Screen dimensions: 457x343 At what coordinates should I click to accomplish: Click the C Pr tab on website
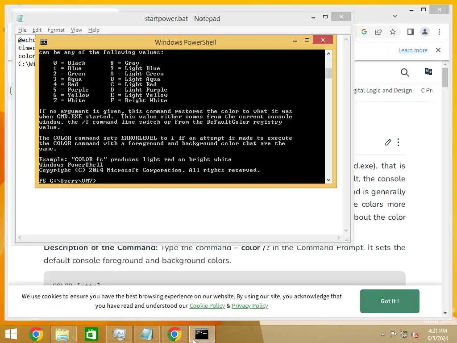[427, 90]
